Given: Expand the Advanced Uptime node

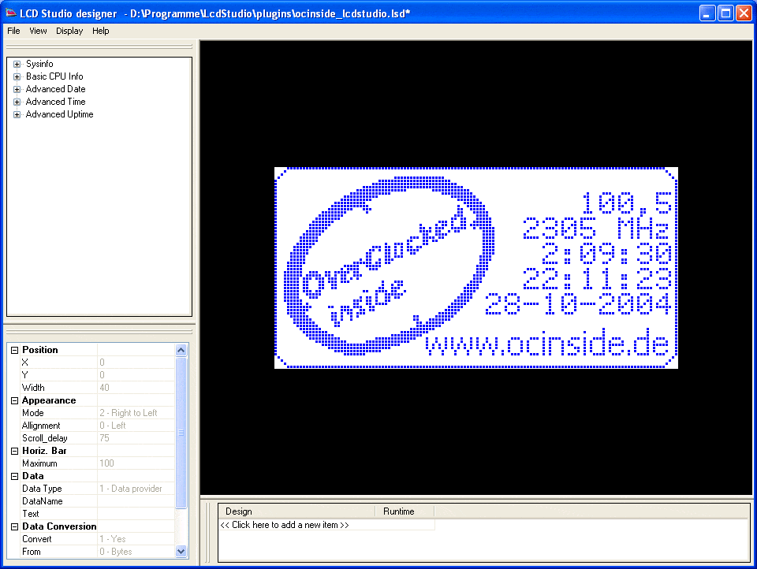Looking at the screenshot, I should pyautogui.click(x=17, y=114).
